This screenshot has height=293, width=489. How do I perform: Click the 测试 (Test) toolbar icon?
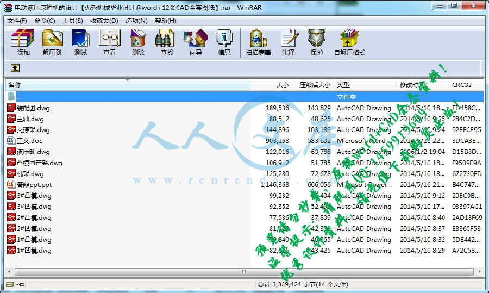[80, 39]
